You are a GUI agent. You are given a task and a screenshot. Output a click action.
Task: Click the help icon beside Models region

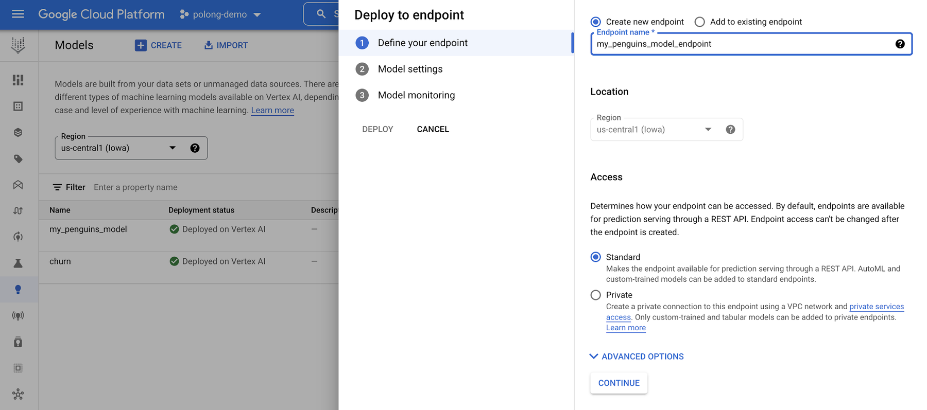click(x=195, y=148)
